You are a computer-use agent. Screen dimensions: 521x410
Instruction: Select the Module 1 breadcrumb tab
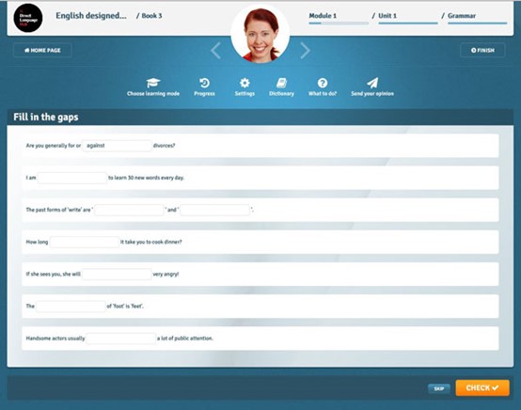pos(323,16)
